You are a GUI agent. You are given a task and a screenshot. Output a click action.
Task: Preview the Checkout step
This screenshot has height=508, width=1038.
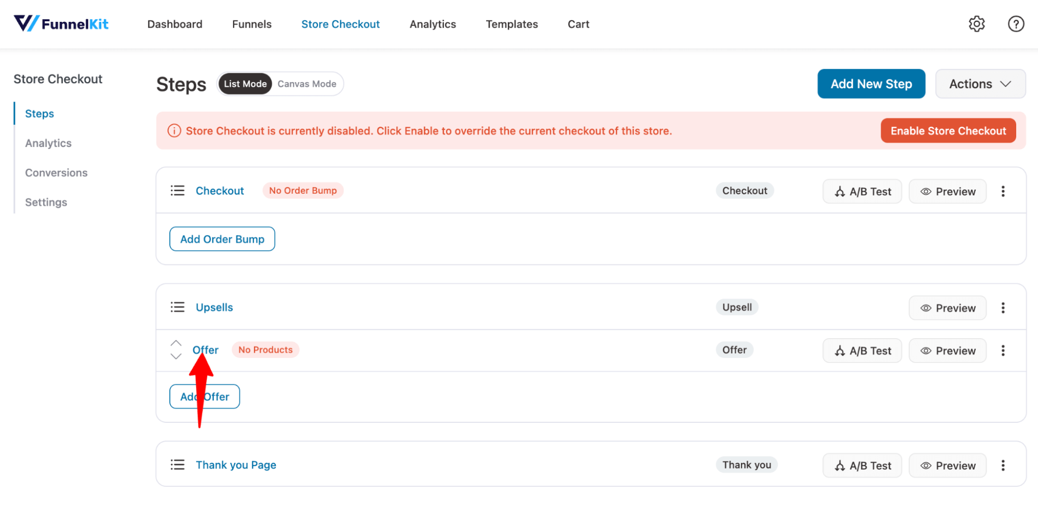pos(948,191)
